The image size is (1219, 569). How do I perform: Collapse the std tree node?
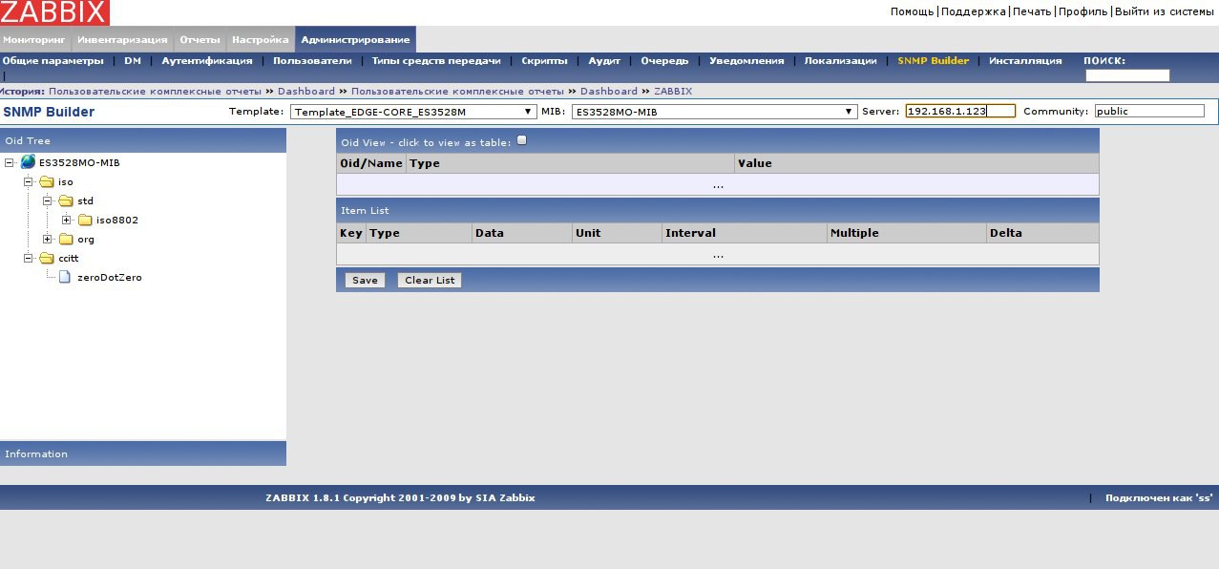[x=48, y=200]
